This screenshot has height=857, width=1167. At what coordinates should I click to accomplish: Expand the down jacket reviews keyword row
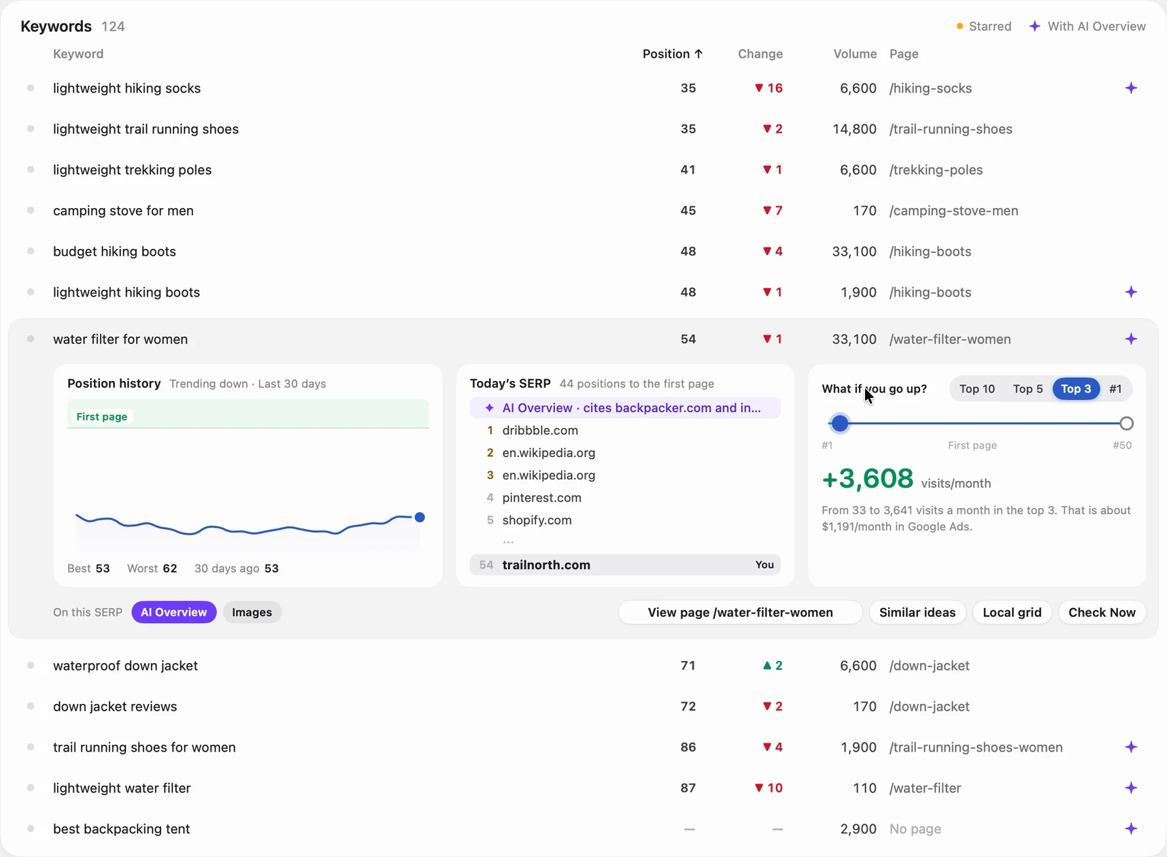pyautogui.click(x=583, y=707)
